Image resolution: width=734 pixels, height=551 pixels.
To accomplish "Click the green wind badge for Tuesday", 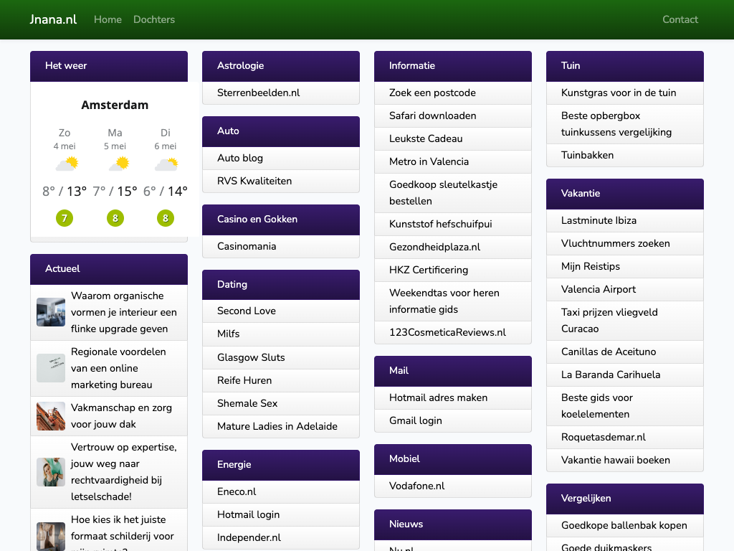I will coord(166,218).
